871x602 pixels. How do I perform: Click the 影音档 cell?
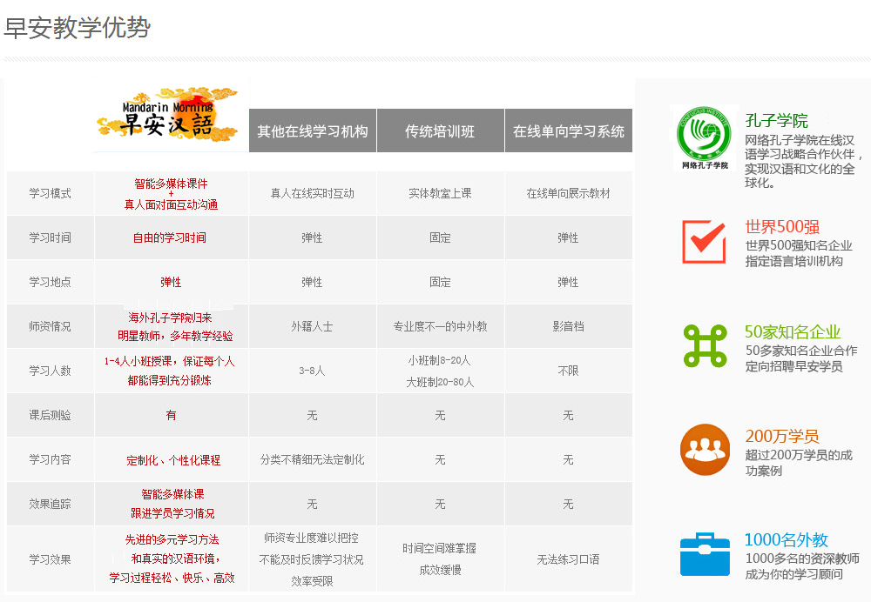pyautogui.click(x=568, y=326)
